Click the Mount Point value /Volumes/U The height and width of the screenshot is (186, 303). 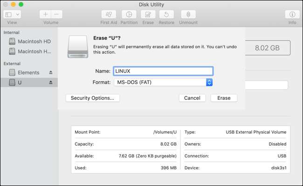coord(165,132)
